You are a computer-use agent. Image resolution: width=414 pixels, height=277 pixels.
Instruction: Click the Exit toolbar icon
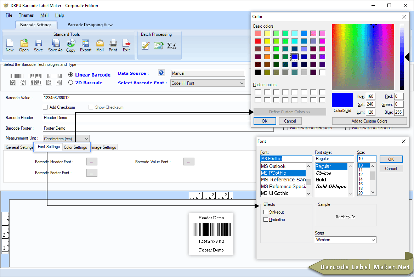point(126,45)
